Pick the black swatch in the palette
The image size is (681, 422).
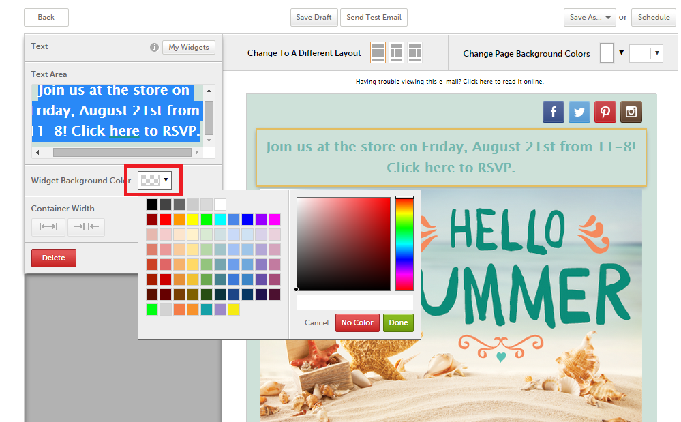coord(152,205)
